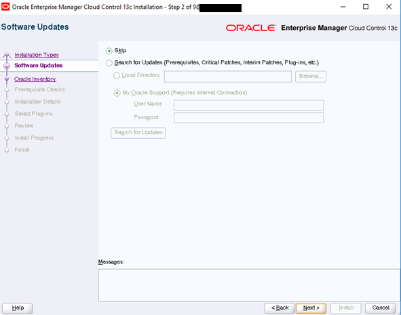Viewport: 401px width, 315px height.
Task: Select Software Updates step in sidebar
Action: pyautogui.click(x=39, y=65)
